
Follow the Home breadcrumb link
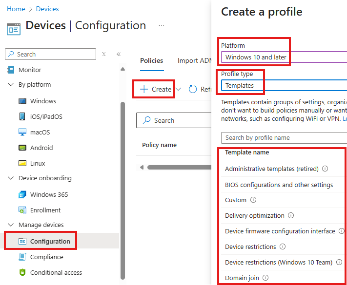click(x=16, y=9)
